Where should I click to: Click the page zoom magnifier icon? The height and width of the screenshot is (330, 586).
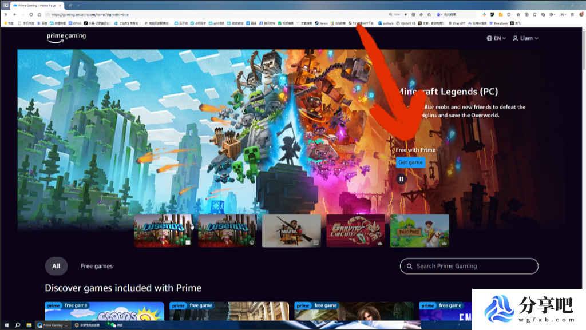tap(390, 14)
